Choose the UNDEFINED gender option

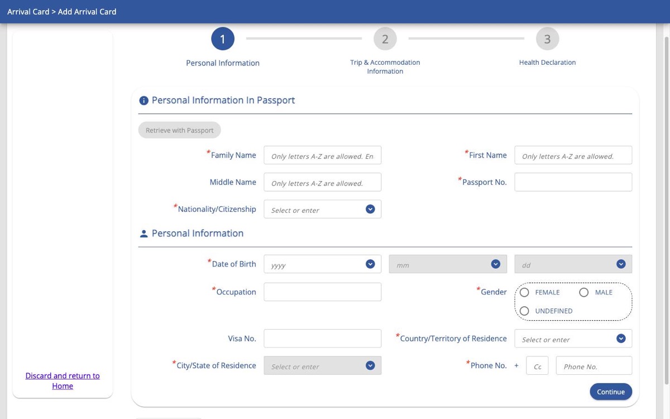click(524, 311)
